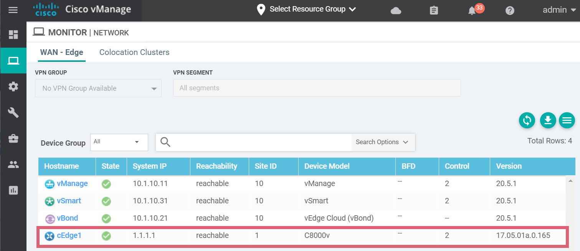Open the notifications bell with 33 alerts
Image resolution: width=580 pixels, height=251 pixels.
click(473, 10)
